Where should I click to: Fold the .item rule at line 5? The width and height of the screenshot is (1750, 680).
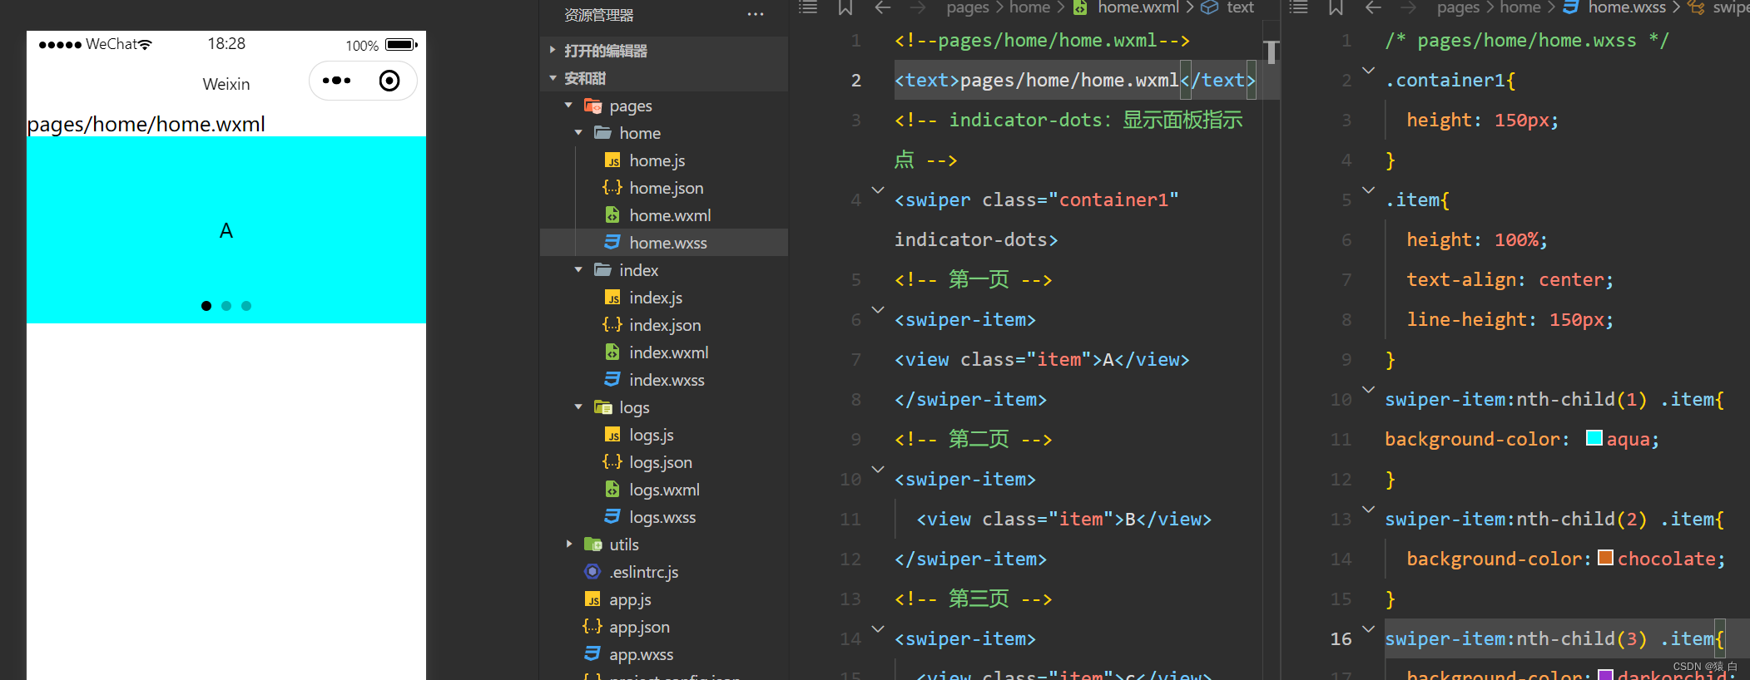[1368, 190]
